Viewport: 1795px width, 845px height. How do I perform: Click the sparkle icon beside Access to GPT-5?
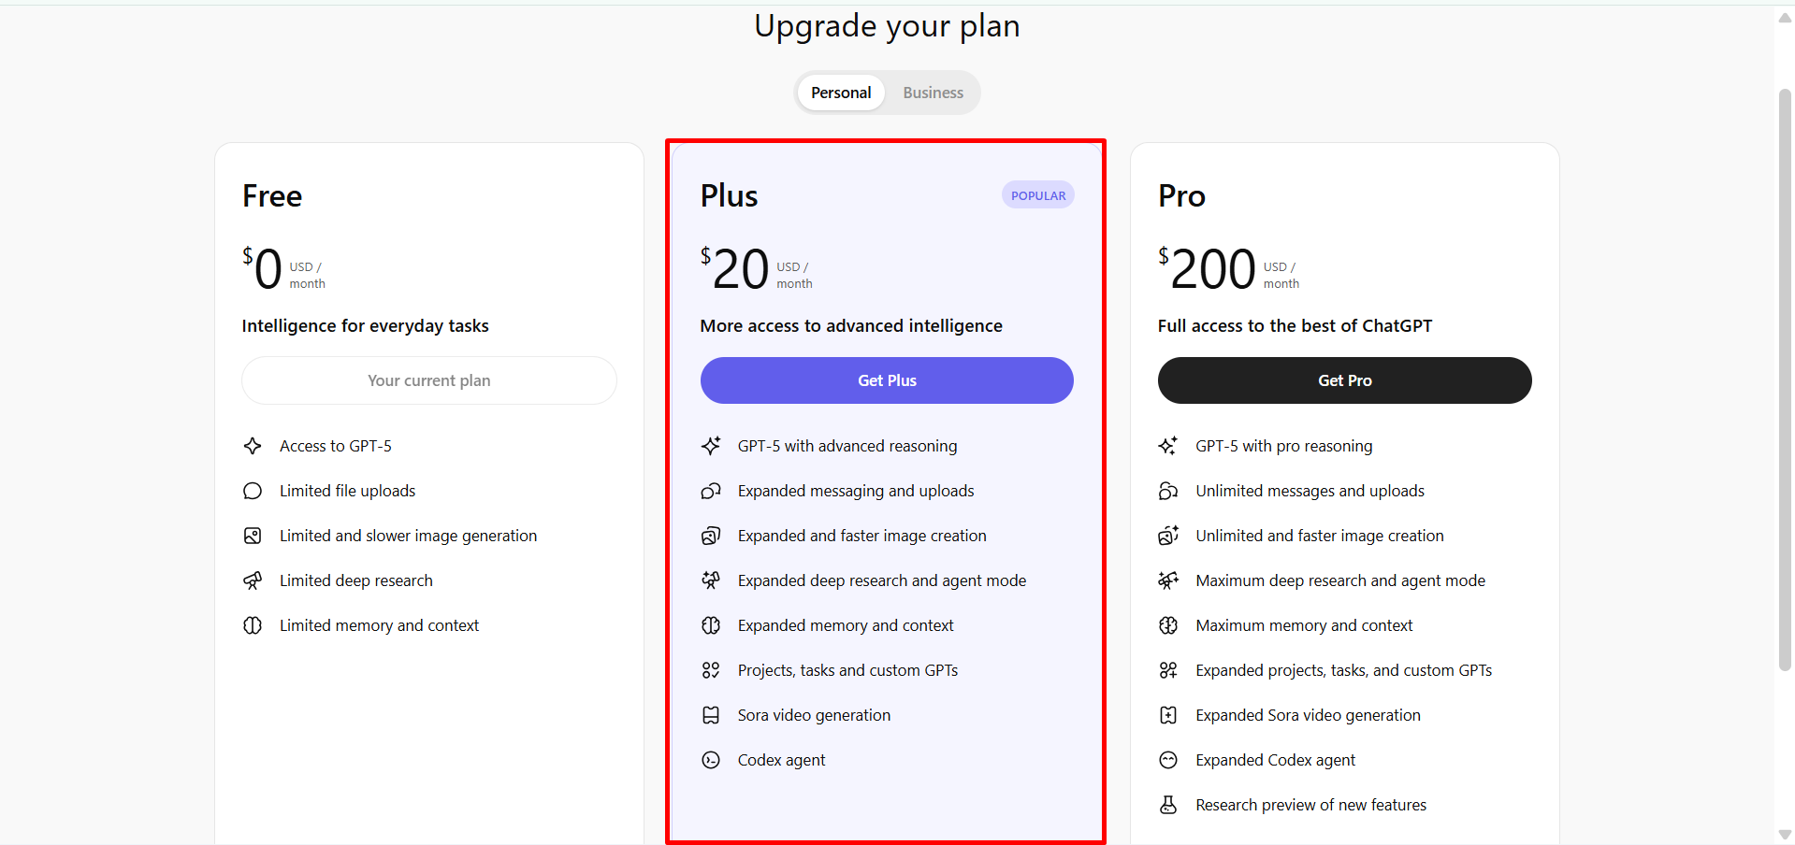tap(253, 446)
